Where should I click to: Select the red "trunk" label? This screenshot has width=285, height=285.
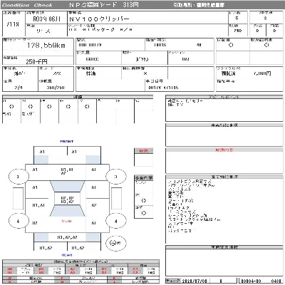click(x=67, y=221)
